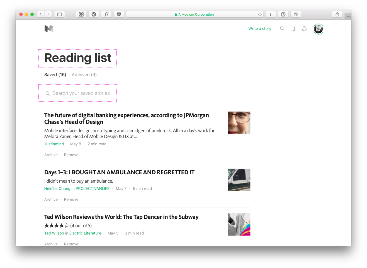The image size is (367, 268).
Task: Go back with Safari's back arrow
Action: click(x=41, y=14)
